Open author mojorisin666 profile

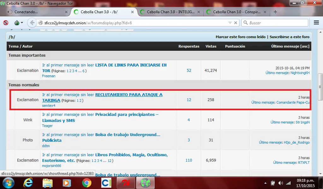click(51, 166)
